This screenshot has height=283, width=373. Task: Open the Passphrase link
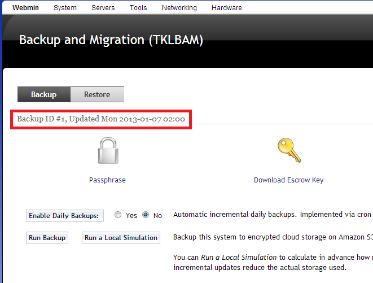pos(107,180)
